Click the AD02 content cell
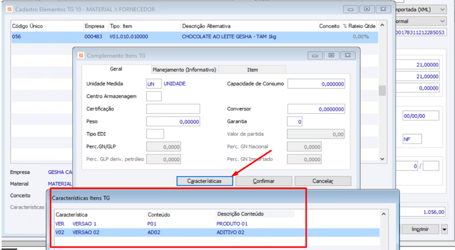This screenshot has width=455, height=250. pyautogui.click(x=154, y=232)
